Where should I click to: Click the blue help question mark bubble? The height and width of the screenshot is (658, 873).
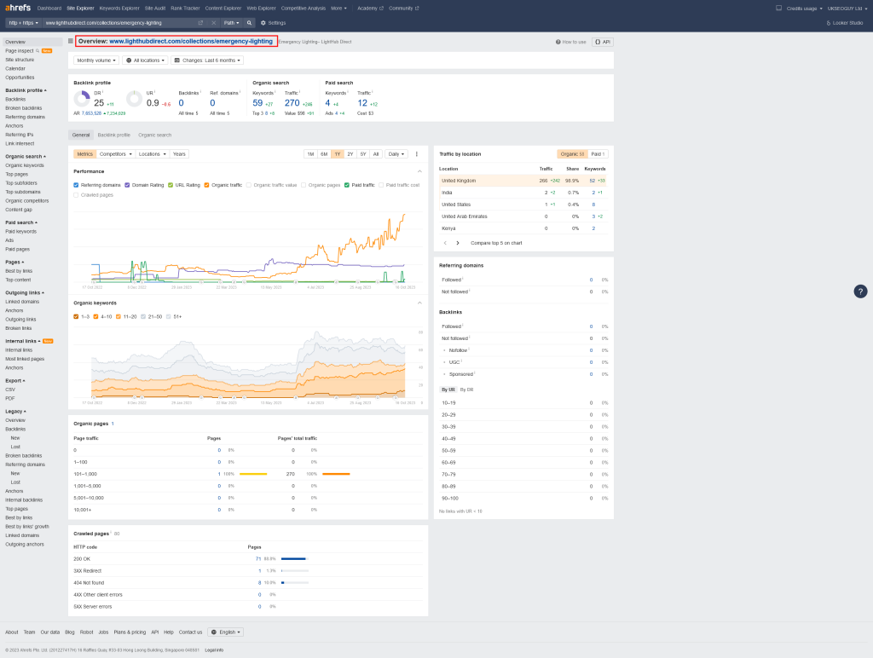pyautogui.click(x=860, y=291)
